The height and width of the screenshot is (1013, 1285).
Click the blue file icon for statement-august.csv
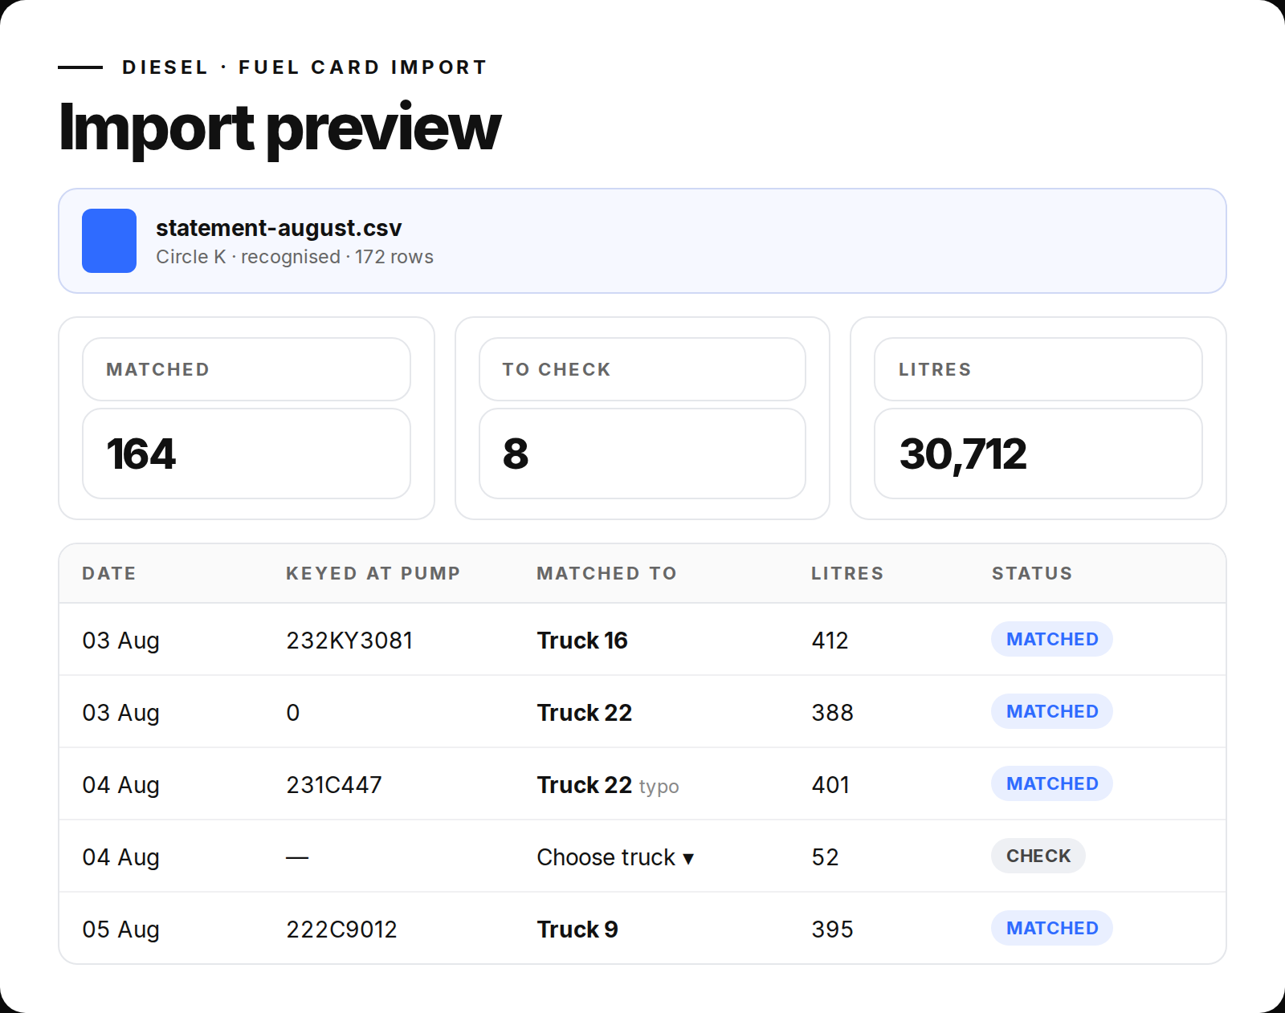click(109, 241)
